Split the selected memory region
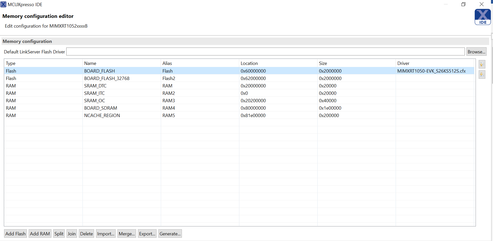The width and height of the screenshot is (493, 241). point(59,233)
